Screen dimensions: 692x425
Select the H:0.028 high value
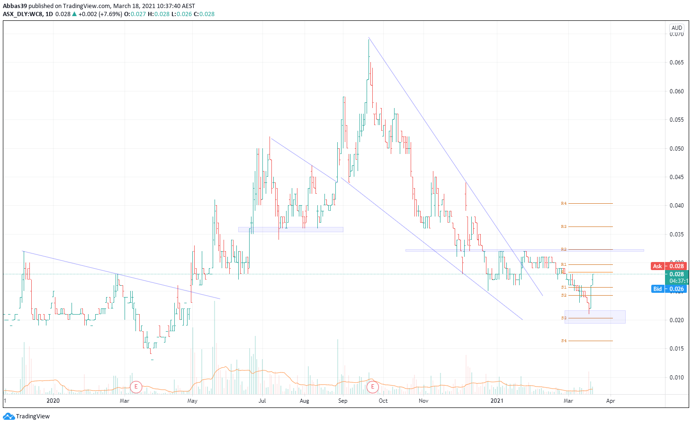(159, 14)
